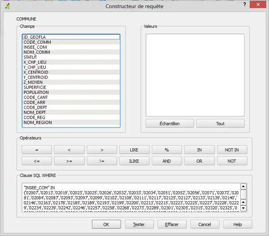The image size is (269, 236).
Task: Confirm the query with OK
Action: pos(106,224)
